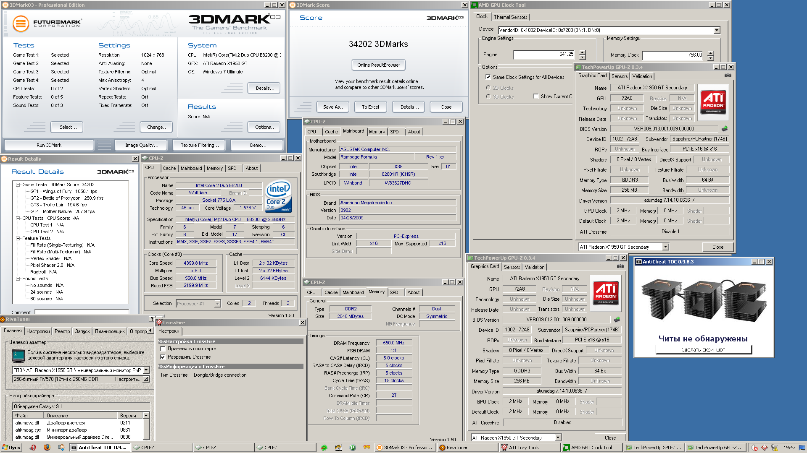Click the camera icon in lower GPU-Z window
The image size is (807, 453).
click(x=620, y=266)
